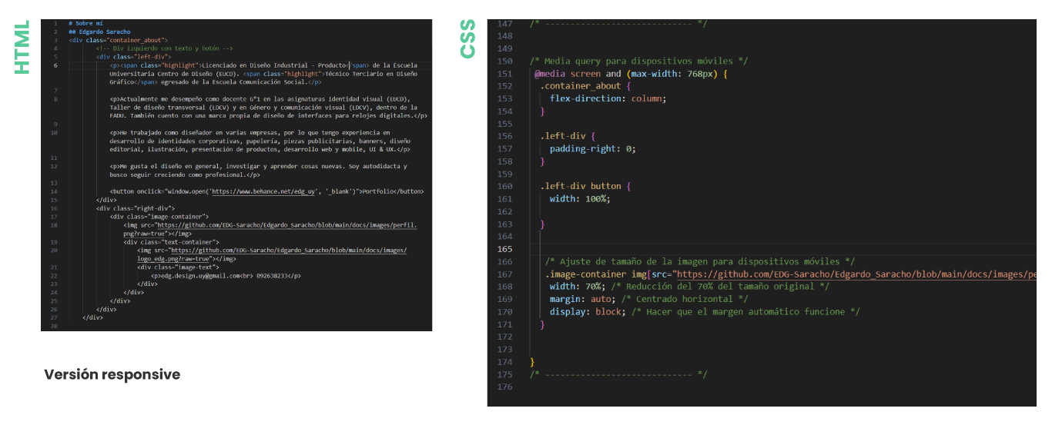Screen dimensions: 1052x425
Task: Click the div class="image-text" opening tag
Action: [x=178, y=267]
